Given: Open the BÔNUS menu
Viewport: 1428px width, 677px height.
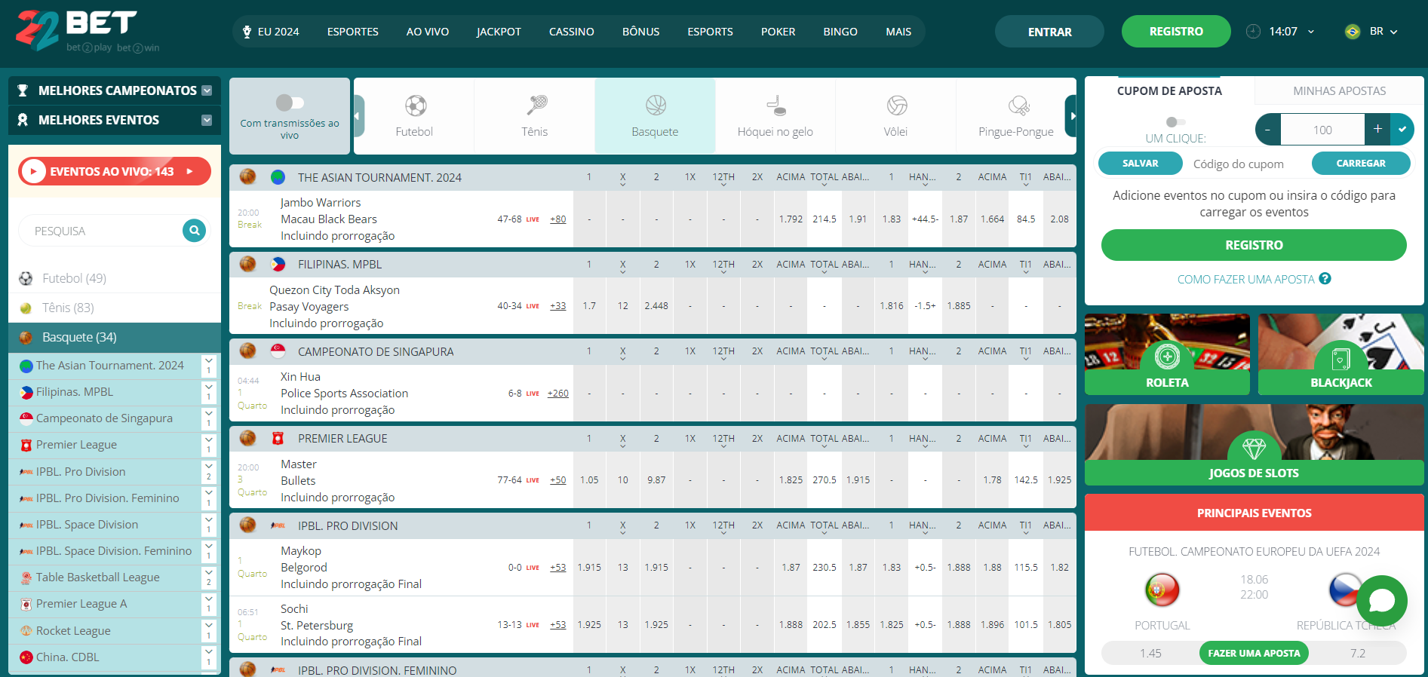Looking at the screenshot, I should (x=641, y=32).
